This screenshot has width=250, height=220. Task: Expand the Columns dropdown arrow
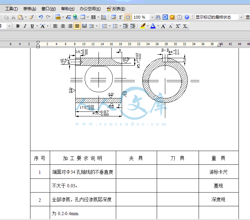point(98,17)
